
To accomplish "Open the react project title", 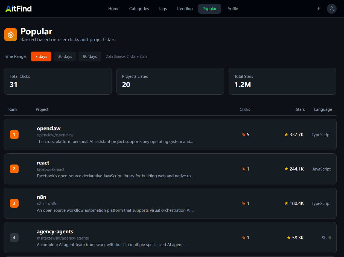I will pyautogui.click(x=43, y=163).
